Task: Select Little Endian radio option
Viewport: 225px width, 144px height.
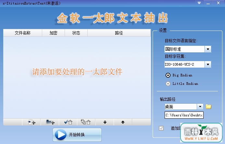Action: tap(168, 84)
